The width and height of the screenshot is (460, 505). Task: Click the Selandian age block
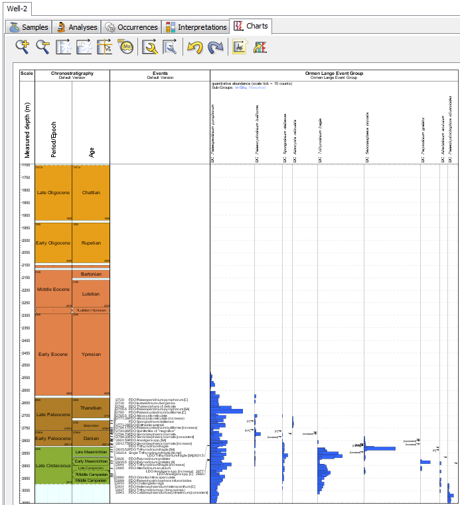[x=91, y=425]
